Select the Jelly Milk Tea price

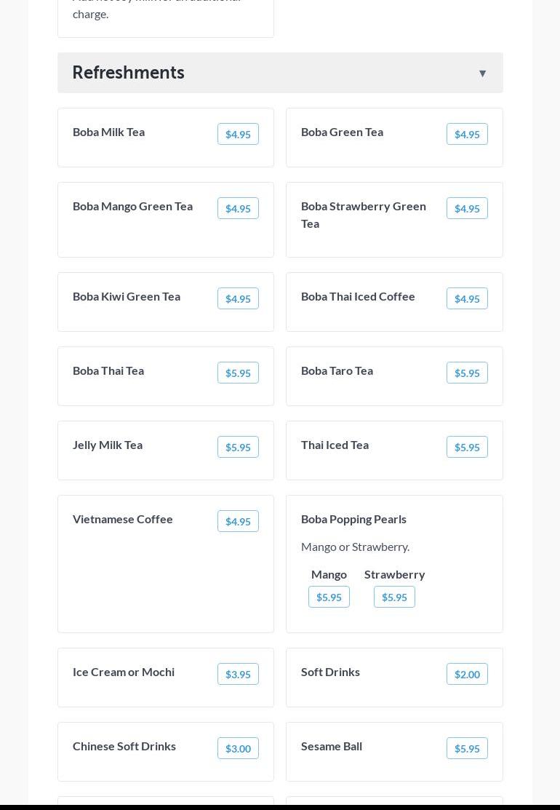pyautogui.click(x=238, y=448)
